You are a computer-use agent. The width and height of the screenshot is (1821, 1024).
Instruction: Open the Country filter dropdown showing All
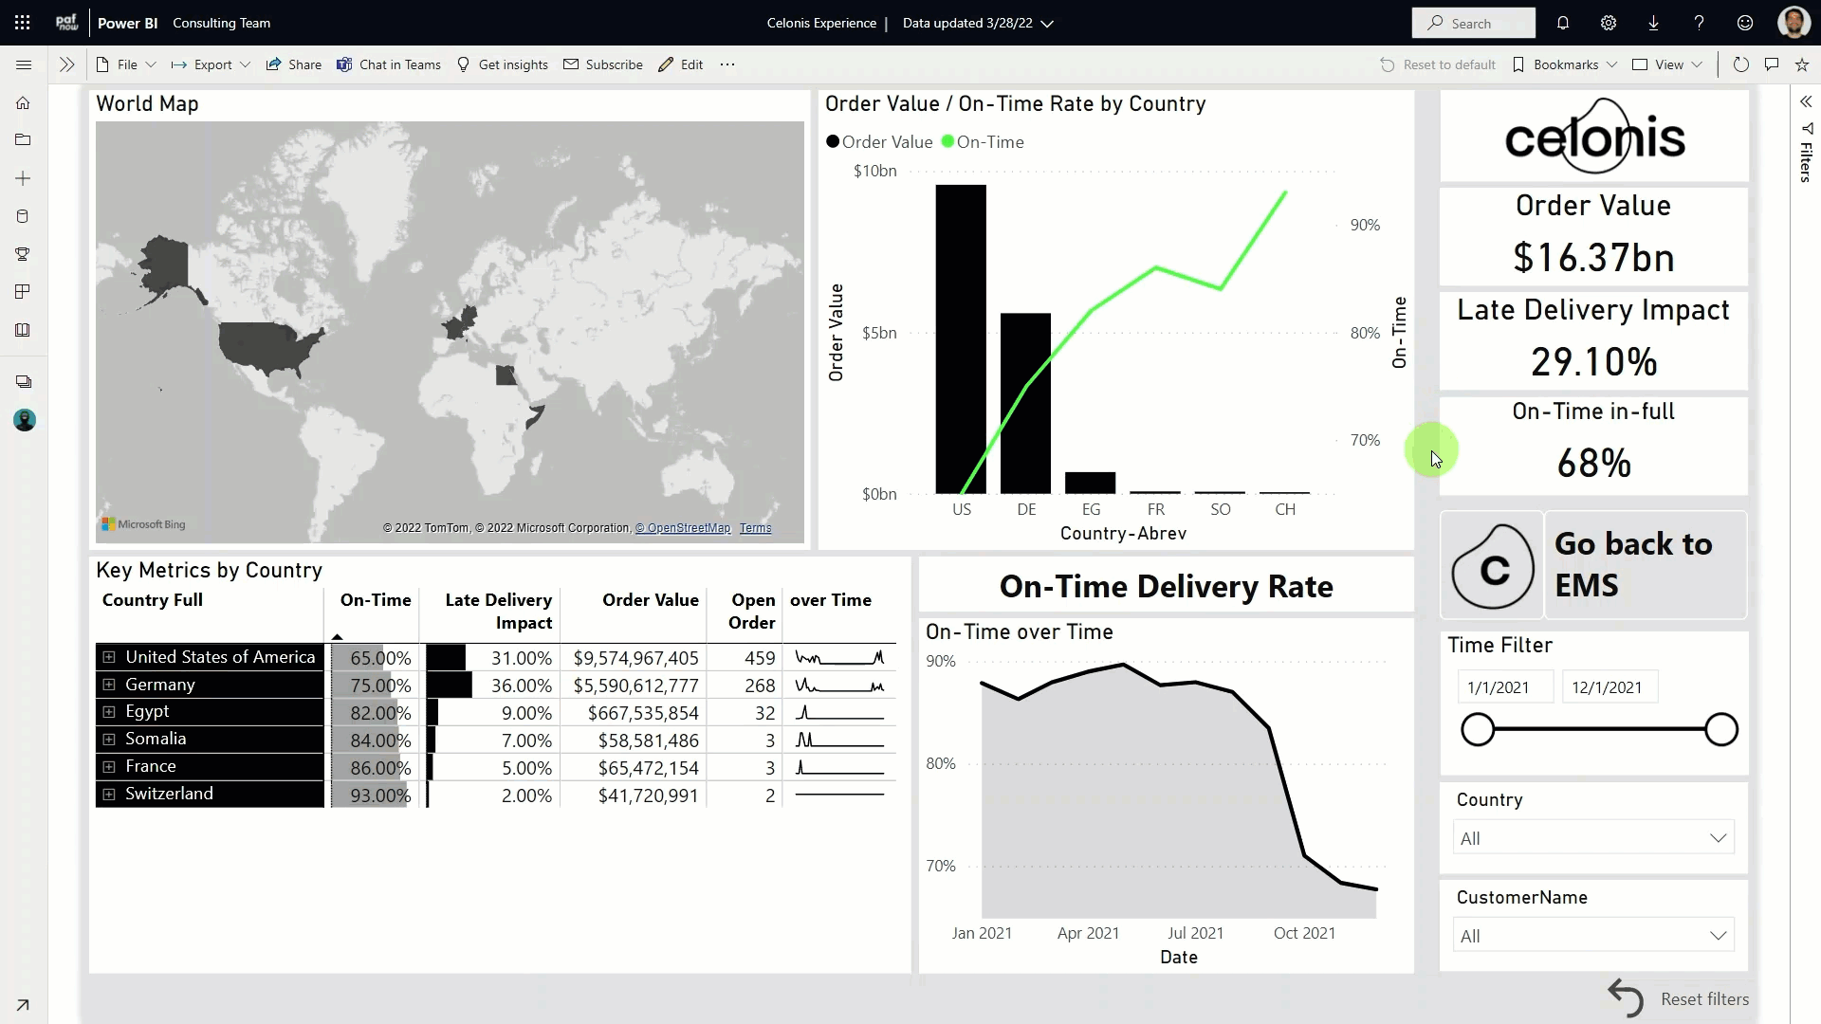tap(1592, 837)
